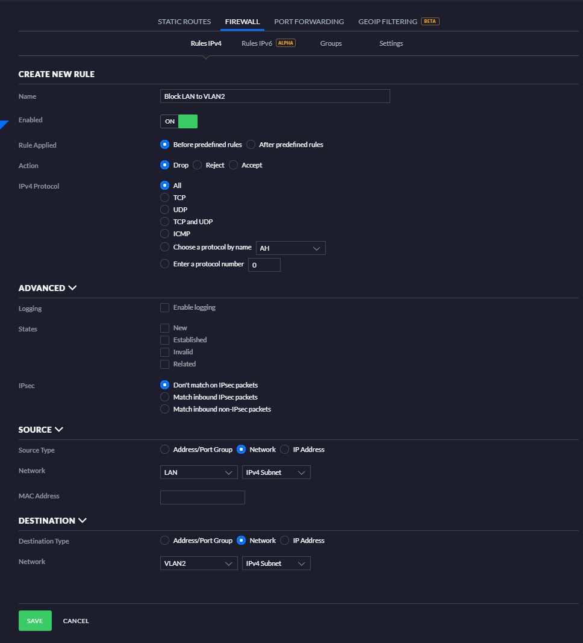The width and height of the screenshot is (583, 643).
Task: Select the Firewall tab
Action: pos(242,22)
